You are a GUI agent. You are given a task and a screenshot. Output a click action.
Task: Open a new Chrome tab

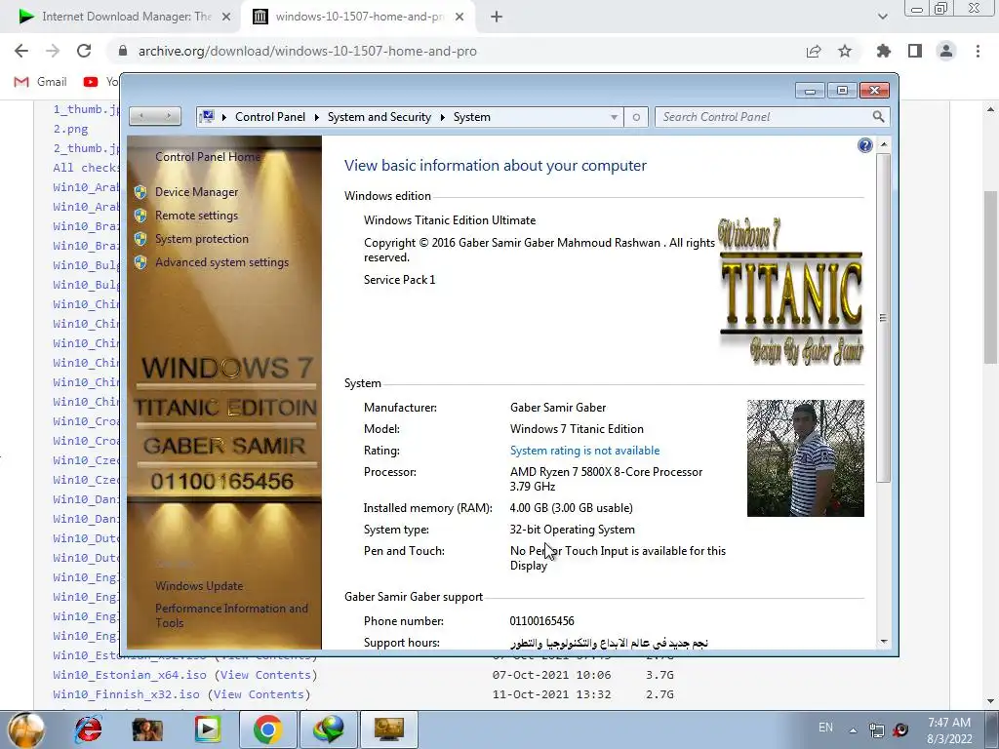click(497, 18)
